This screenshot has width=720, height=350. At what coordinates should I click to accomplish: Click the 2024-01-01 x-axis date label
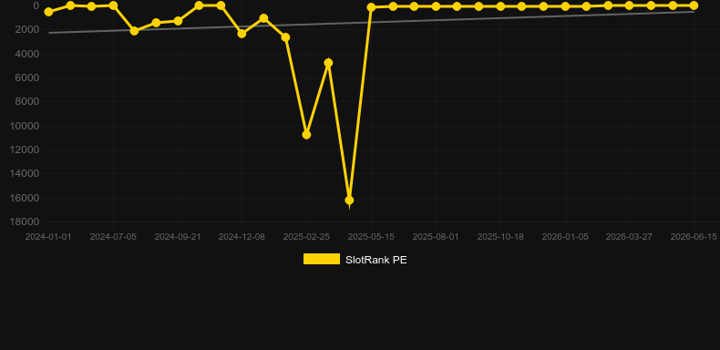click(x=48, y=237)
